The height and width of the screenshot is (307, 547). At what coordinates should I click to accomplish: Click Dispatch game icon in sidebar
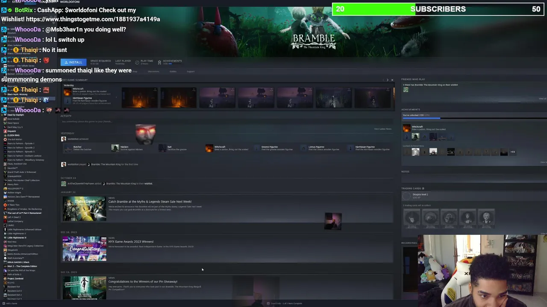pos(5,131)
